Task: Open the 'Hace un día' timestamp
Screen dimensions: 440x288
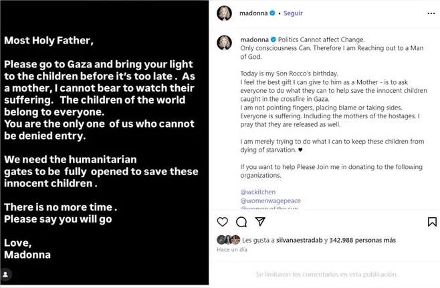Action: 231,249
